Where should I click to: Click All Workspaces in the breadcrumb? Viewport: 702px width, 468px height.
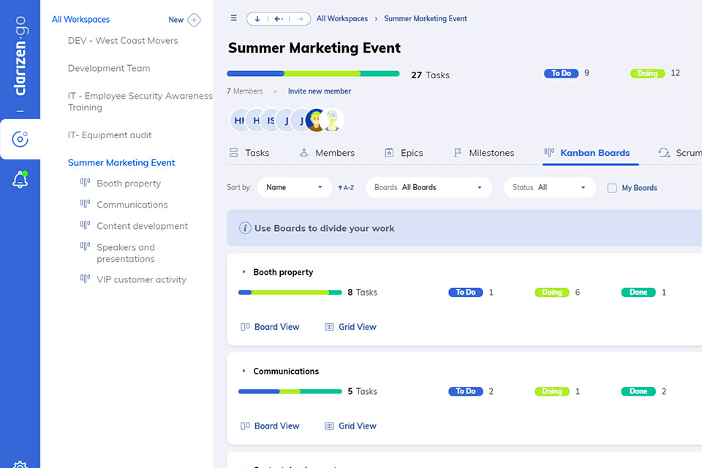click(342, 18)
